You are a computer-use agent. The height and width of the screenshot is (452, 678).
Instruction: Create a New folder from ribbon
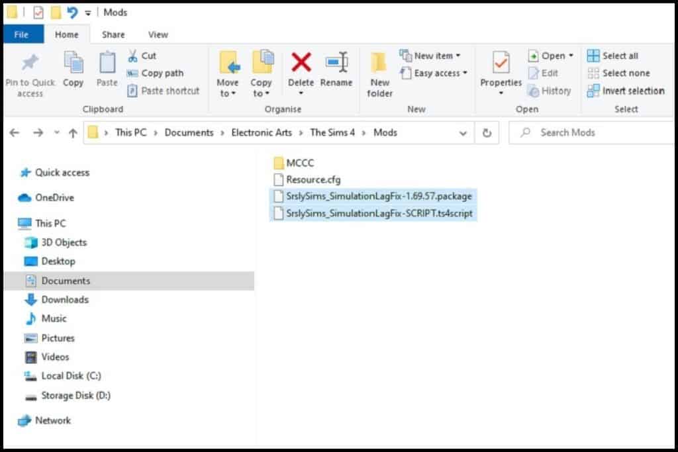[379, 74]
